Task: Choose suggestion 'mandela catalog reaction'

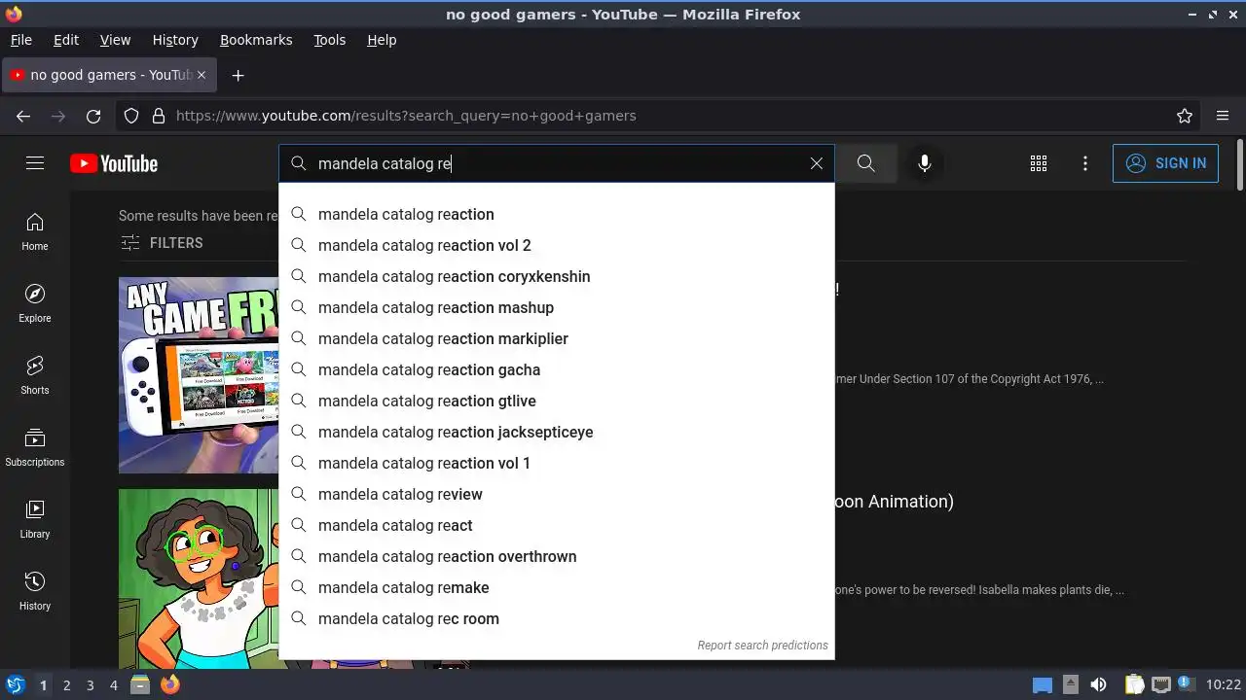Action: click(557, 214)
